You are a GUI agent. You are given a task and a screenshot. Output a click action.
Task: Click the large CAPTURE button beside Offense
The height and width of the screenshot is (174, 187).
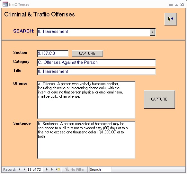pos(159,99)
